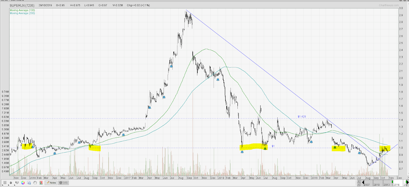Select the 2016 range in the navigator
Viewport: 409px width, 187px height.
point(396,185)
